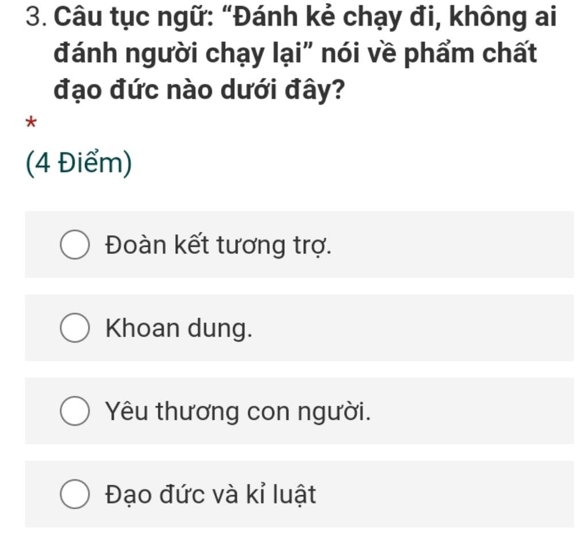Screen dimensions: 588x549
Task: Click the "Khoan dung." answer text
Action: coord(179,328)
